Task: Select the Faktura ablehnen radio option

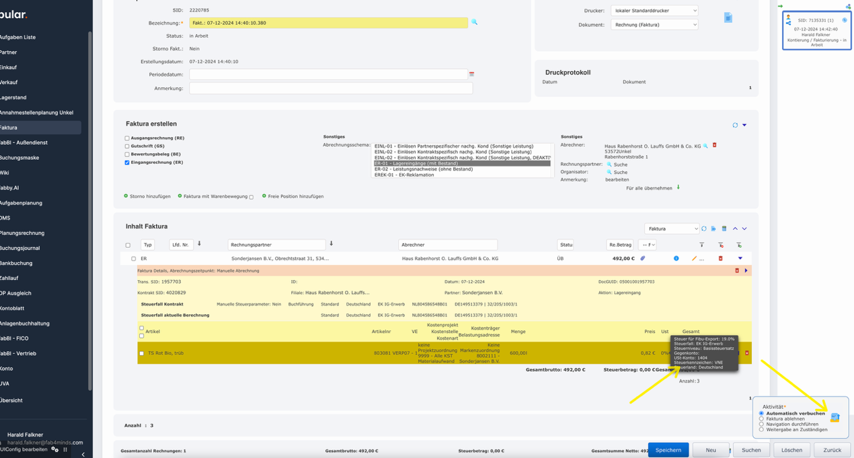Action: coord(763,418)
